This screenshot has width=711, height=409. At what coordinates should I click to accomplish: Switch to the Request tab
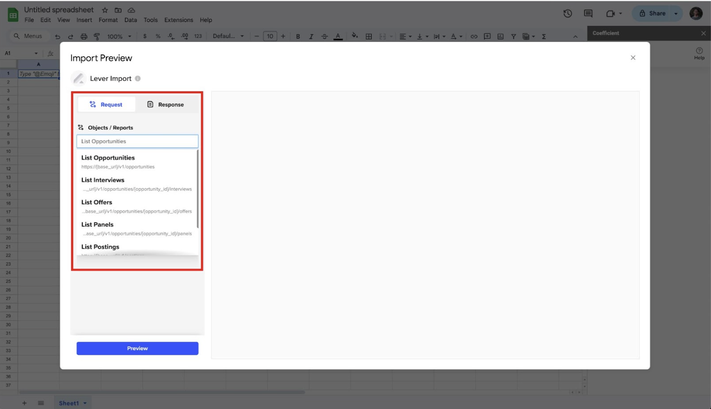click(x=106, y=105)
